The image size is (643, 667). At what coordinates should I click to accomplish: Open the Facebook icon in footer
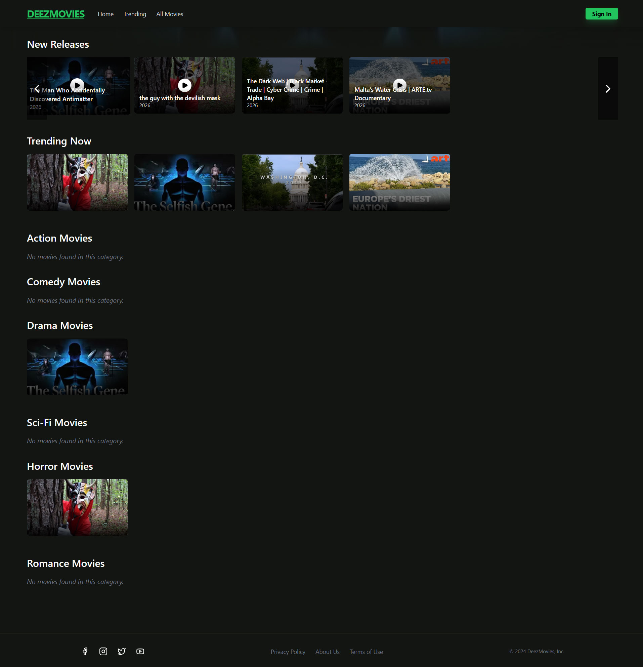point(85,651)
